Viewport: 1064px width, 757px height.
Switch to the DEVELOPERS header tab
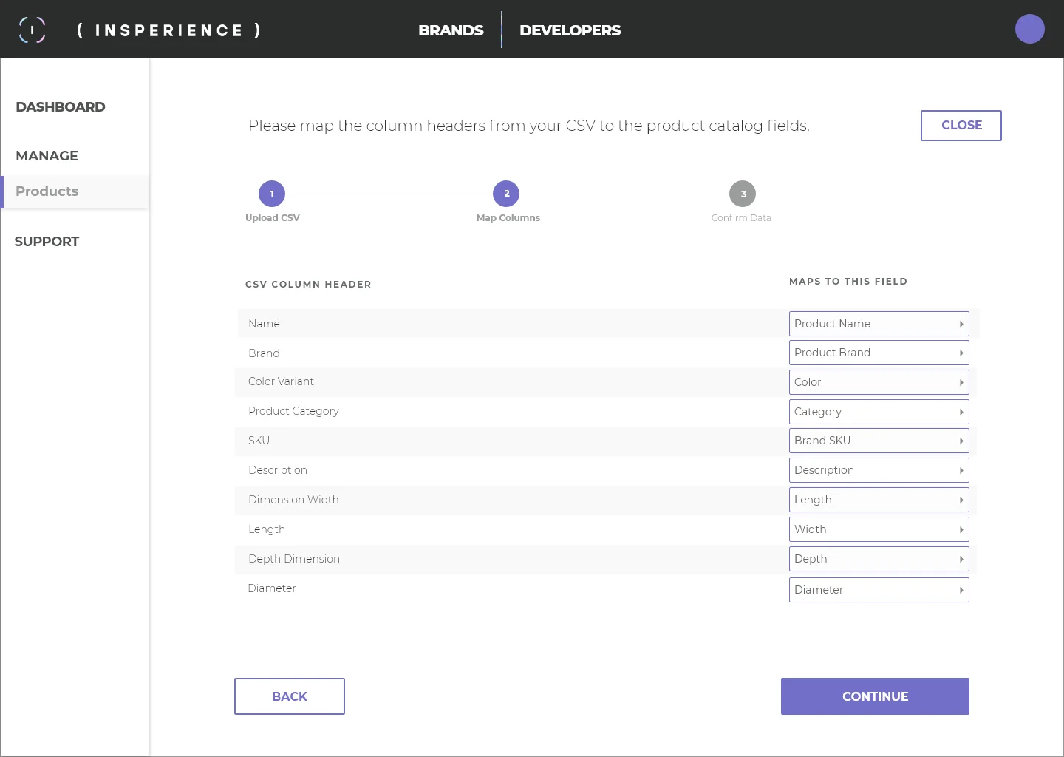tap(570, 30)
